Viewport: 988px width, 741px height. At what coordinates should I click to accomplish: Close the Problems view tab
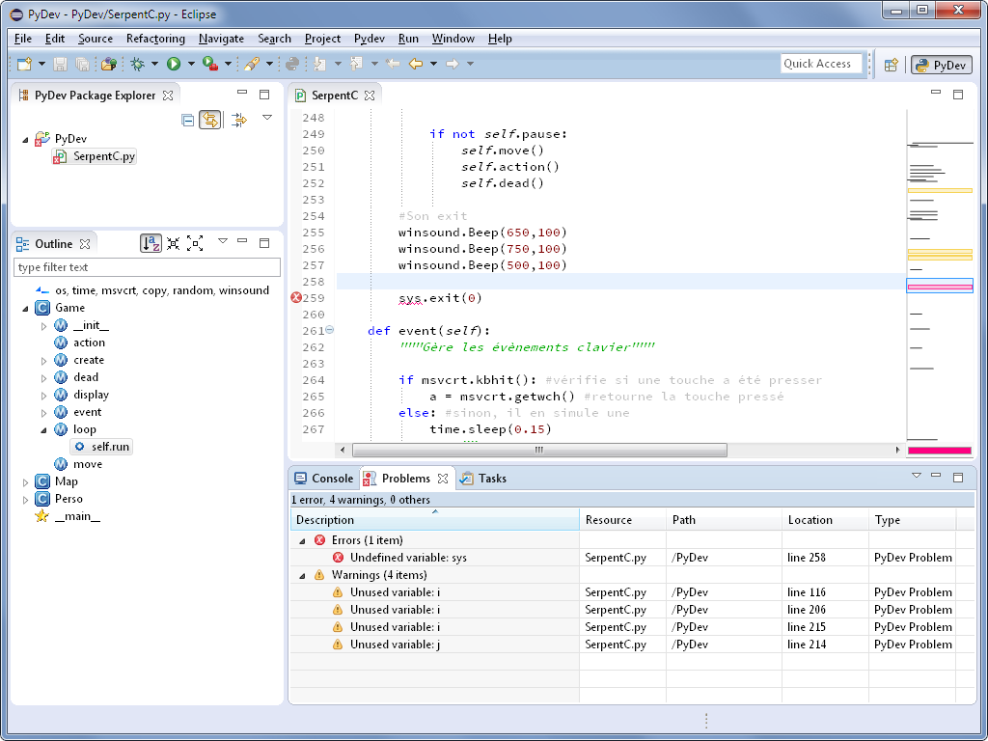click(443, 479)
